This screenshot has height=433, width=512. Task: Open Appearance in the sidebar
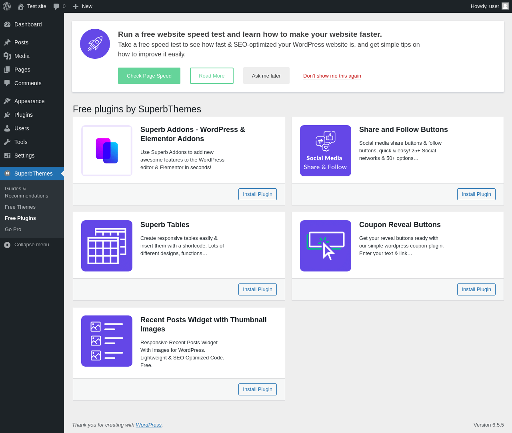click(29, 101)
